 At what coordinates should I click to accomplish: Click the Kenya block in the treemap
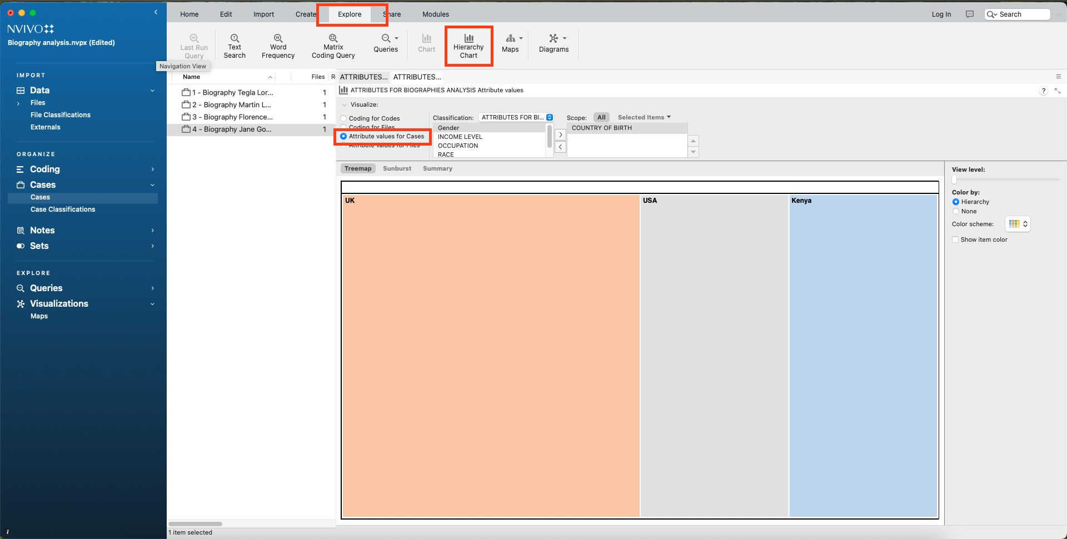pos(863,356)
